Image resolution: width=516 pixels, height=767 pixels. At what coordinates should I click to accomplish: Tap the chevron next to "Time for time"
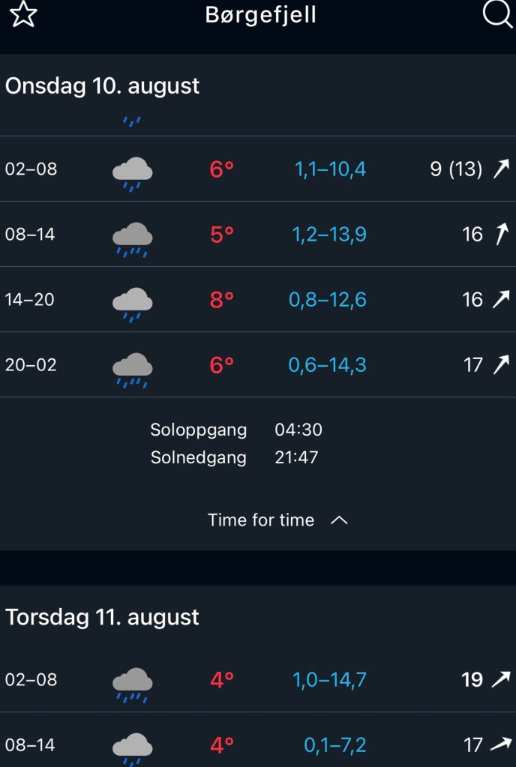click(339, 520)
